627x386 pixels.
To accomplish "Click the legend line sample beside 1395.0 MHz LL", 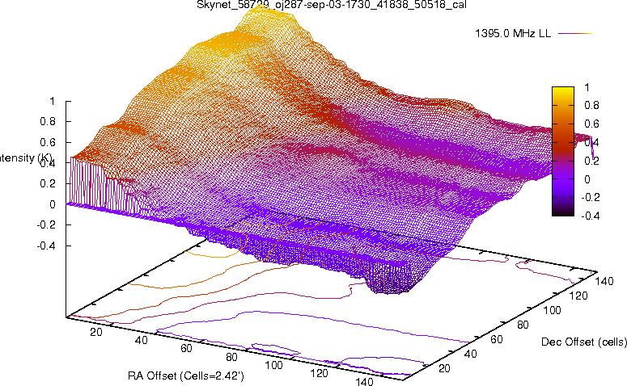I will point(574,34).
